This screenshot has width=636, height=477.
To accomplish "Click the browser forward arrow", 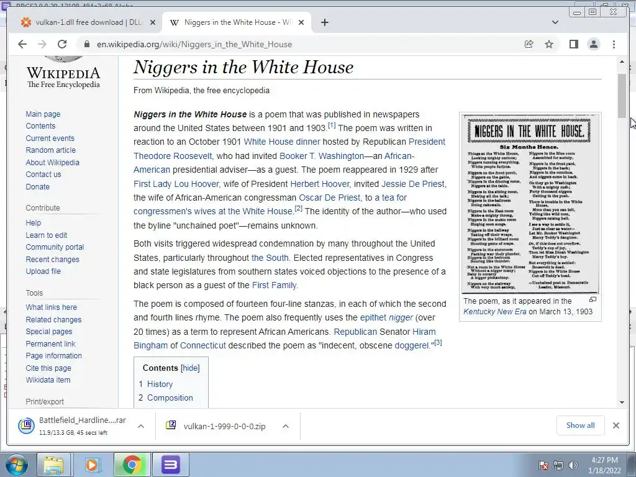I will pyautogui.click(x=42, y=44).
